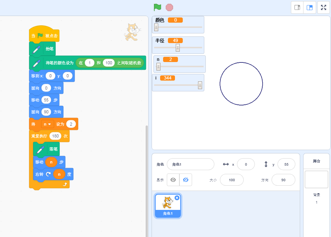331x237 pixels.
Task: Adjust the i variable slider handle
Action: click(x=200, y=85)
